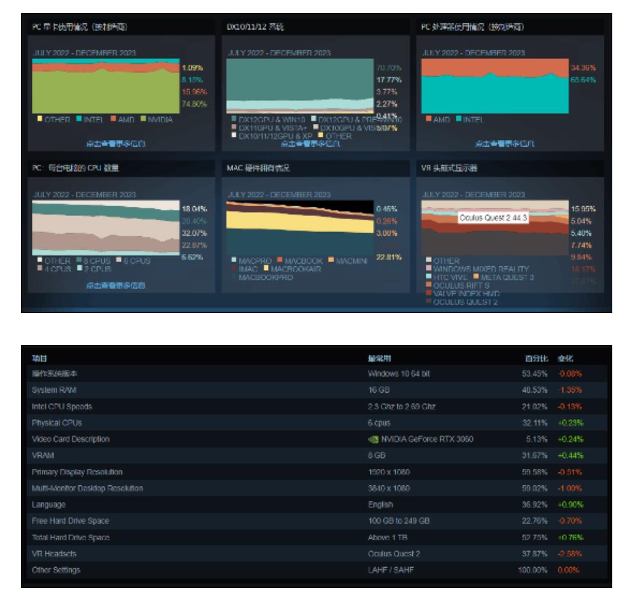Select the "VR Headsets" row label
The width and height of the screenshot is (627, 602).
[x=54, y=554]
